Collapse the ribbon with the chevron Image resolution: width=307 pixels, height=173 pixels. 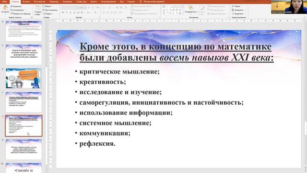pos(305,17)
